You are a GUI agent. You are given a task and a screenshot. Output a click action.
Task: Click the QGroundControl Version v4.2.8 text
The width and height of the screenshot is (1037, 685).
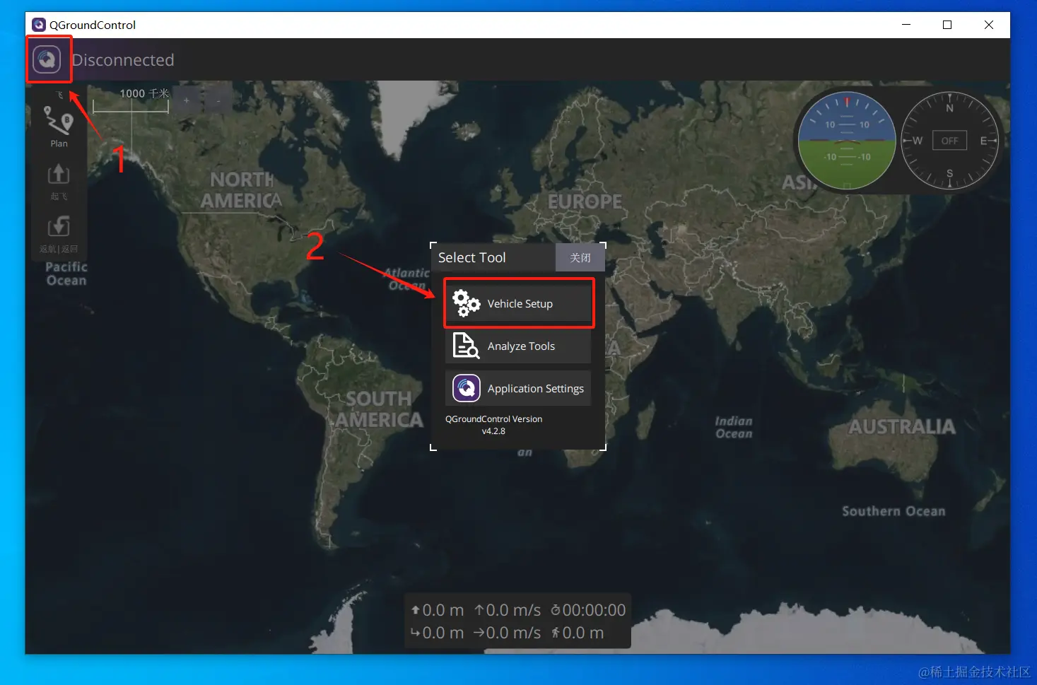click(493, 425)
